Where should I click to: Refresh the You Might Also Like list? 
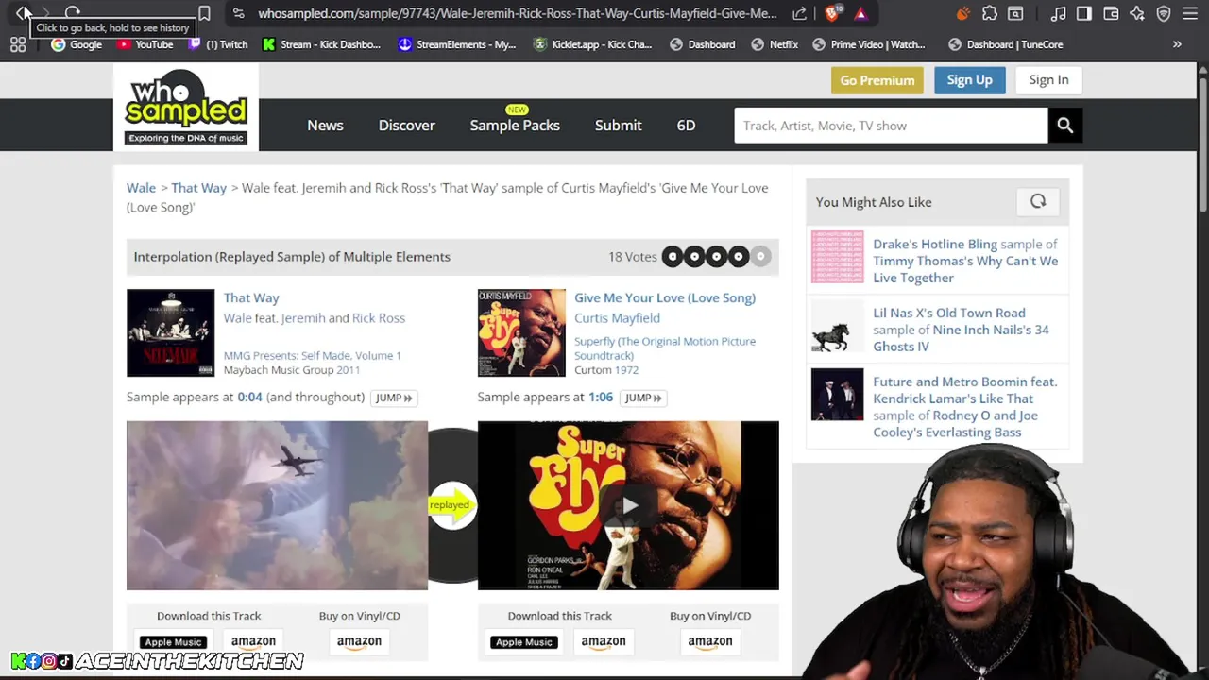(x=1038, y=201)
